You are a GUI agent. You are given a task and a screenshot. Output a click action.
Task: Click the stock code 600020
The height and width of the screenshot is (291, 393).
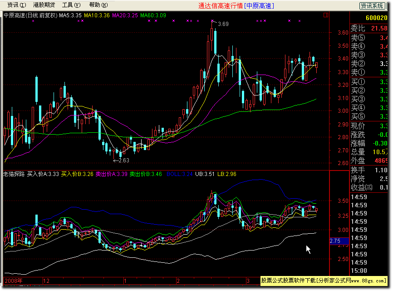click(x=377, y=18)
